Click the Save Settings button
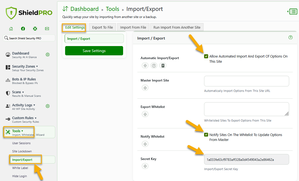This screenshot has width=299, height=181. coord(94,51)
